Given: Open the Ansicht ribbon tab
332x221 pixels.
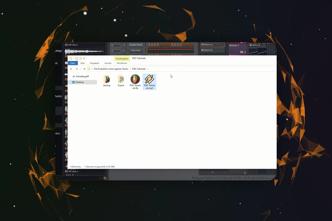Looking at the screenshot, I should click(108, 63).
